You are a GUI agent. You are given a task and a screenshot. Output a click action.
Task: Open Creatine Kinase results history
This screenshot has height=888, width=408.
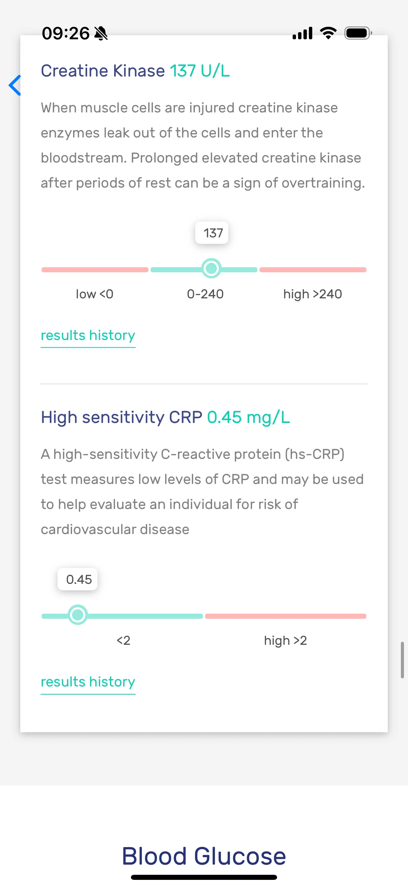coord(88,335)
